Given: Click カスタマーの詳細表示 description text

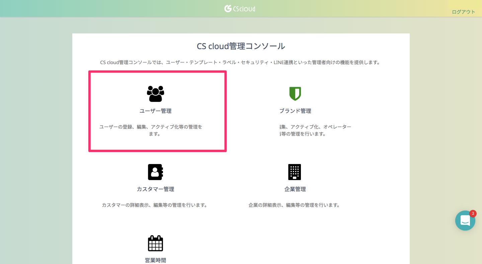Looking at the screenshot, I should (155, 205).
